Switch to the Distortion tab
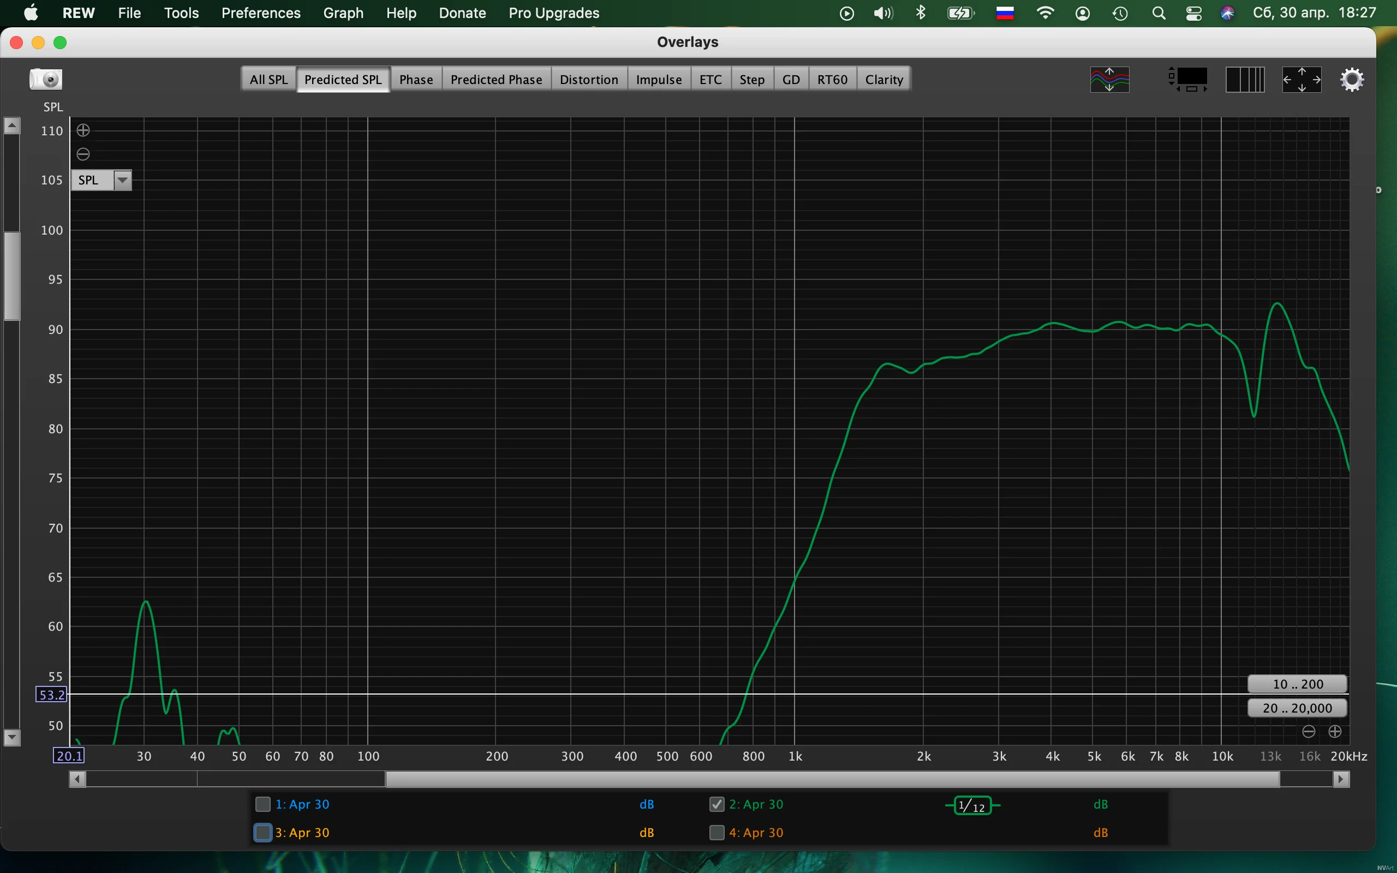 588,80
